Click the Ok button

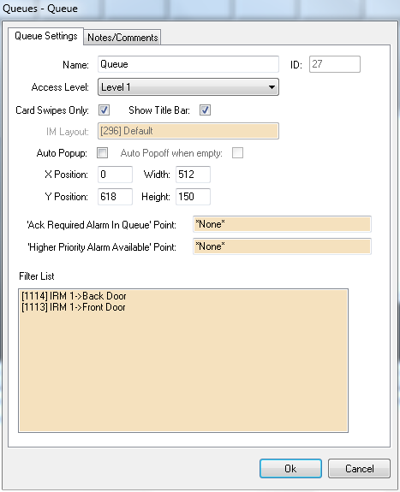(290, 468)
